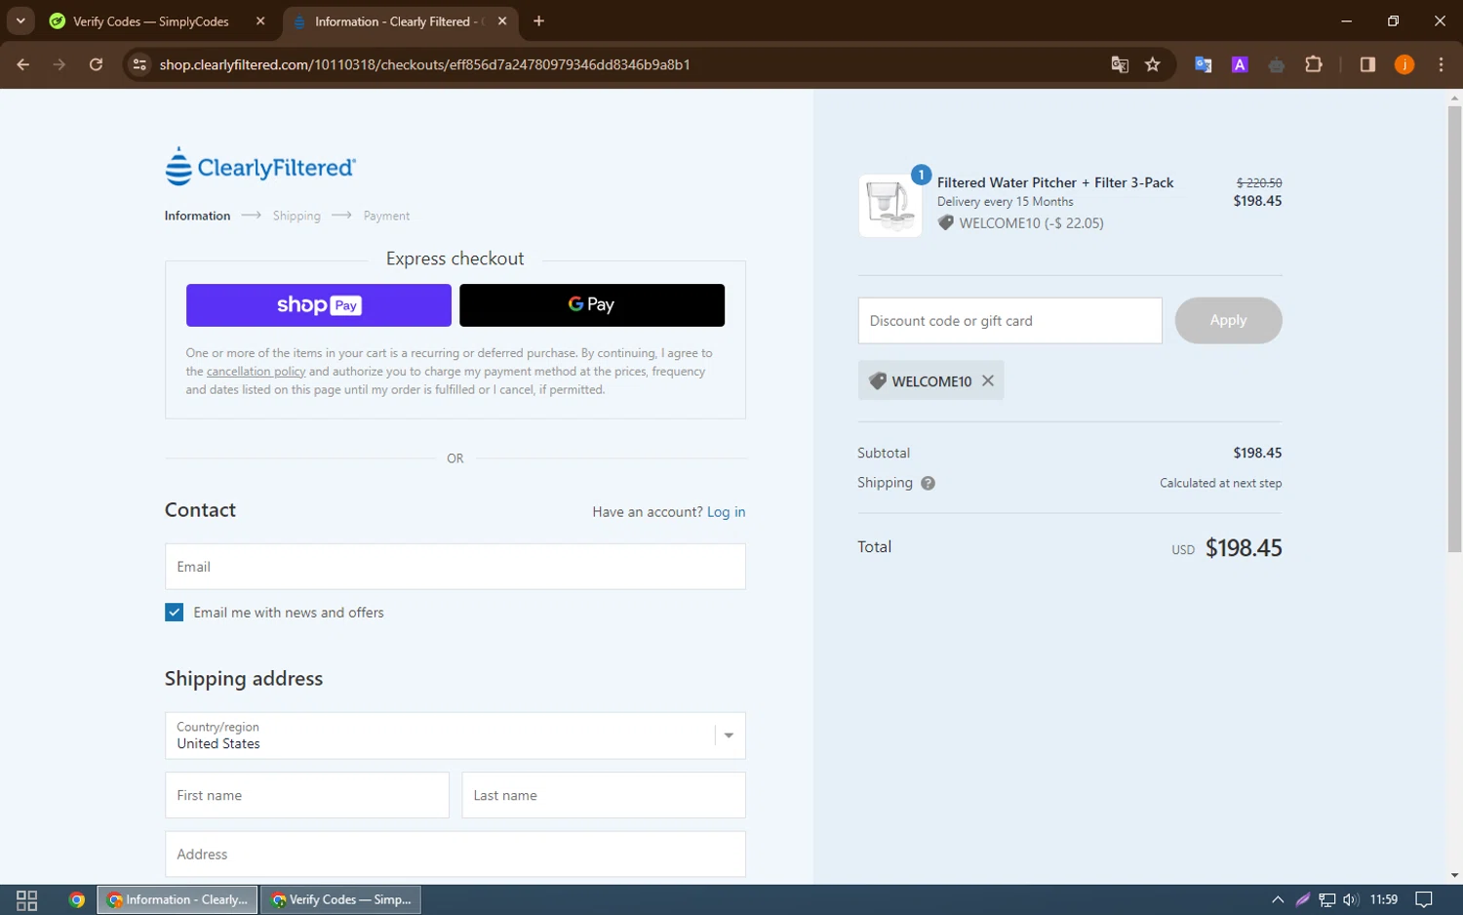The width and height of the screenshot is (1463, 915).
Task: Click the Apply discount button
Action: pos(1228,320)
